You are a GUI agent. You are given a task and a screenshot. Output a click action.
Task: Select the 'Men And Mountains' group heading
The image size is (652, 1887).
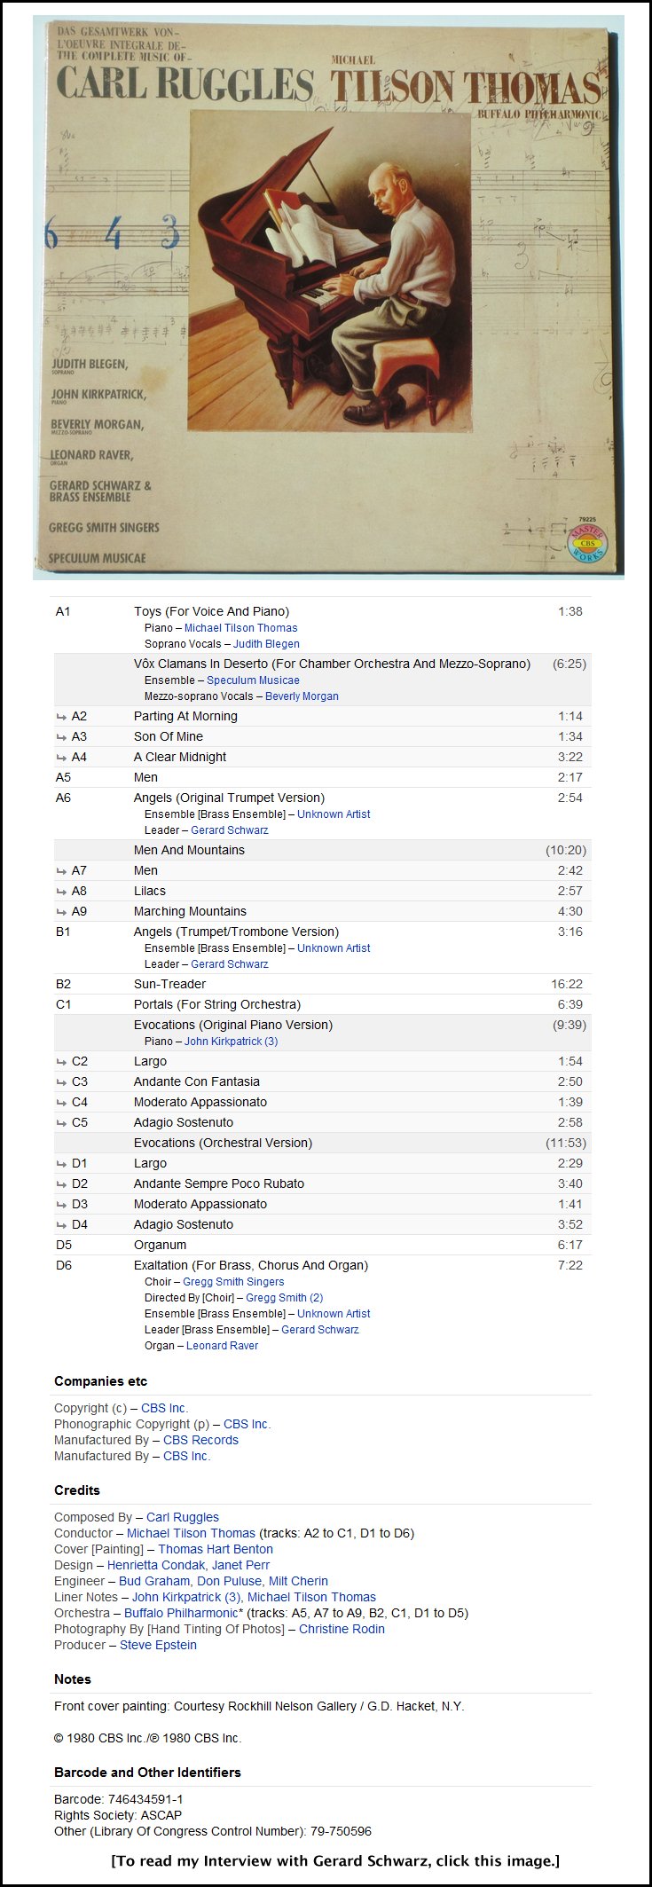point(189,850)
